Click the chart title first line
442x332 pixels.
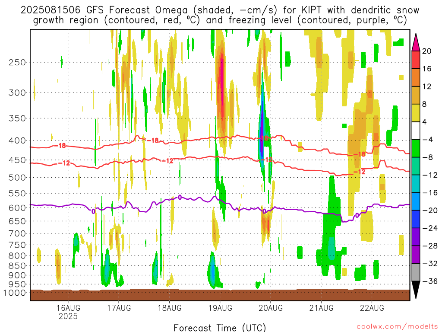[x=220, y=10]
